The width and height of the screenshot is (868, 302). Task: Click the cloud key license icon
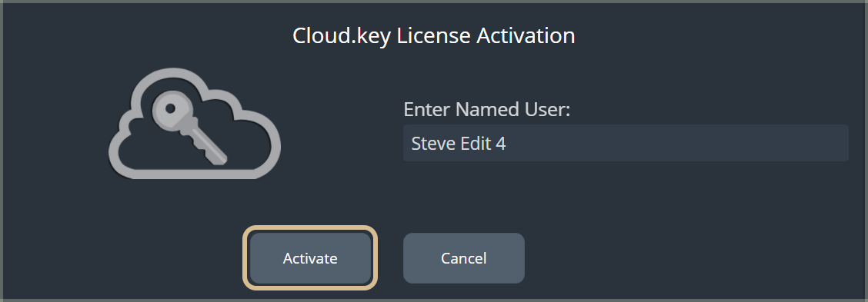coord(195,124)
